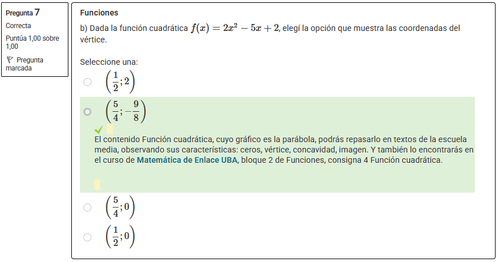Click the Pregunta 7 title
The image size is (499, 262).
point(22,13)
